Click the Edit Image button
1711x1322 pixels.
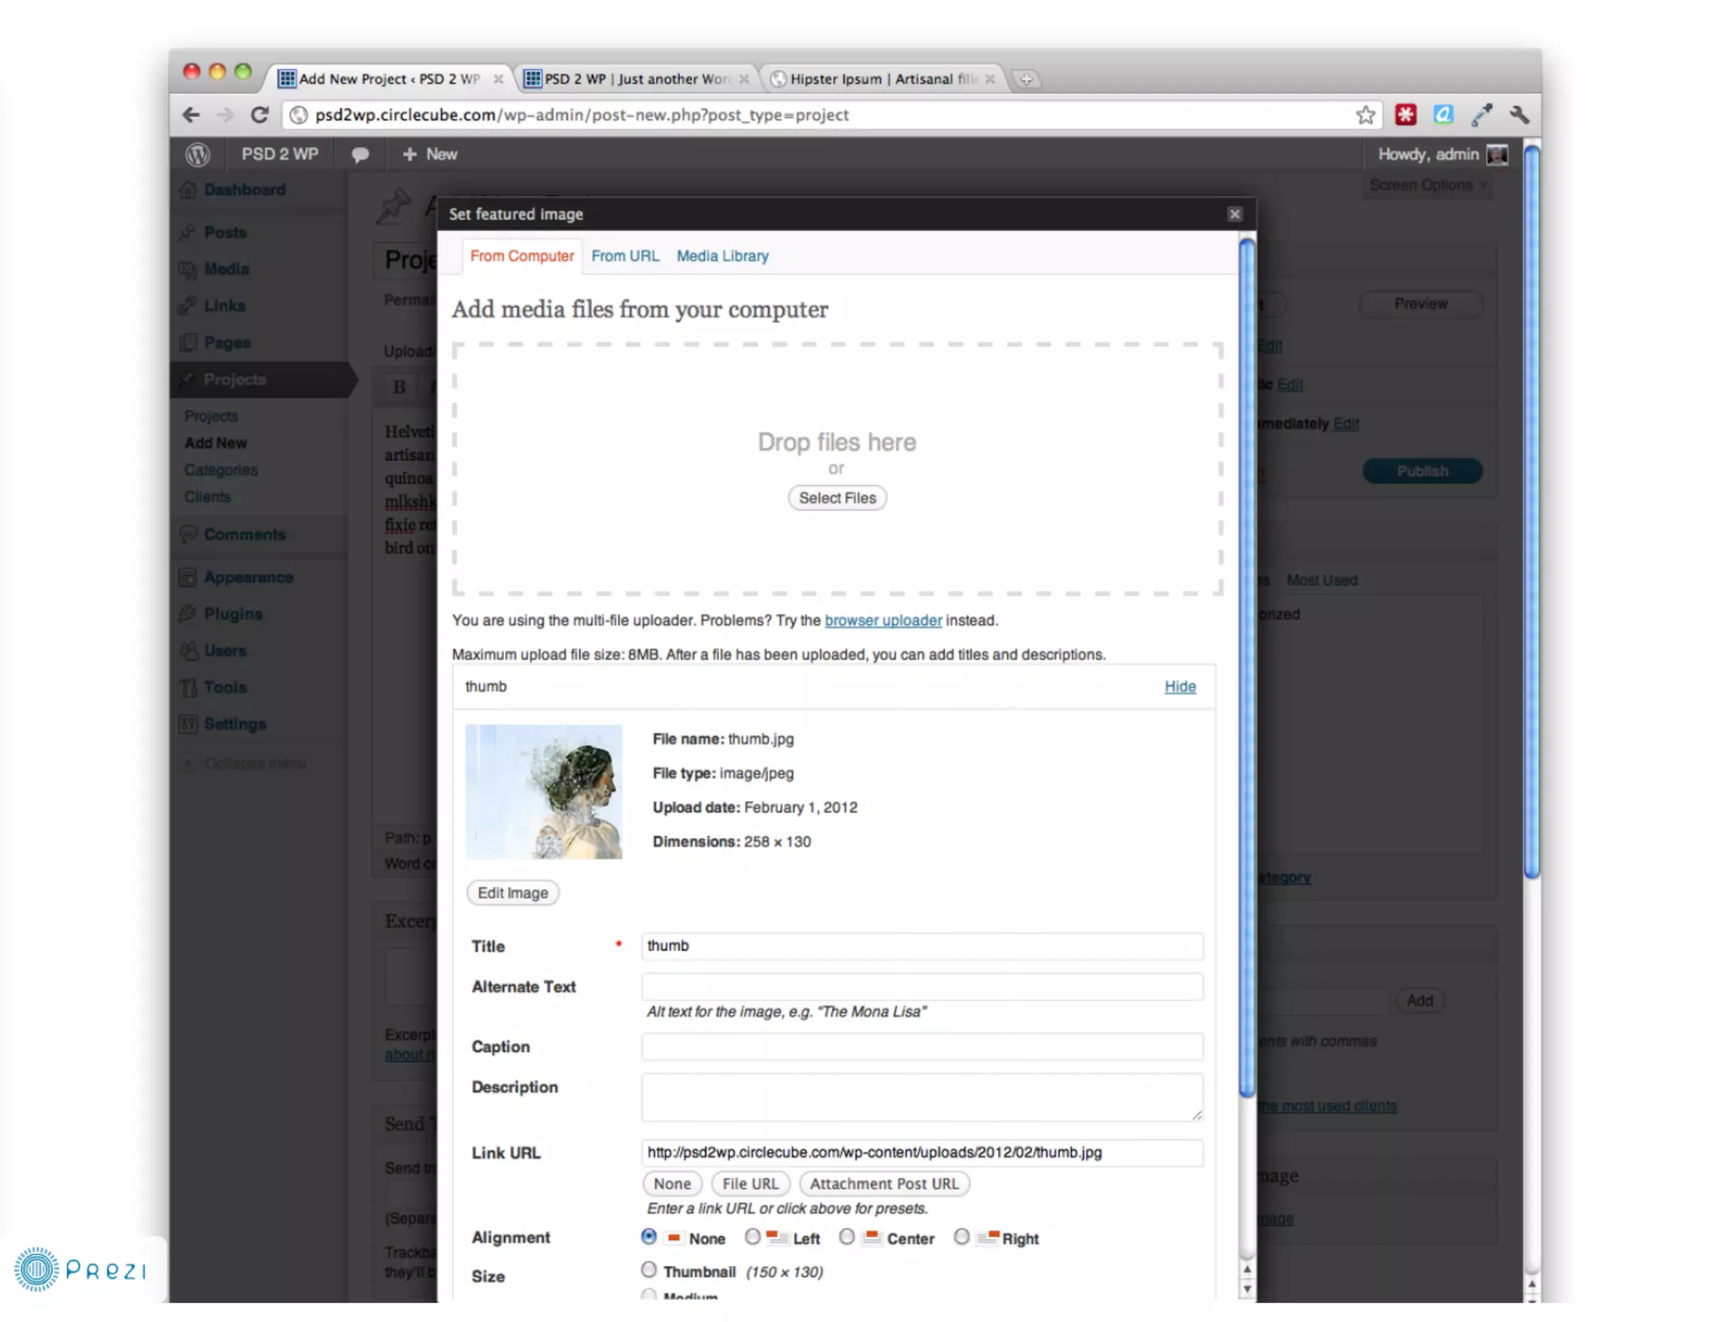pyautogui.click(x=513, y=893)
